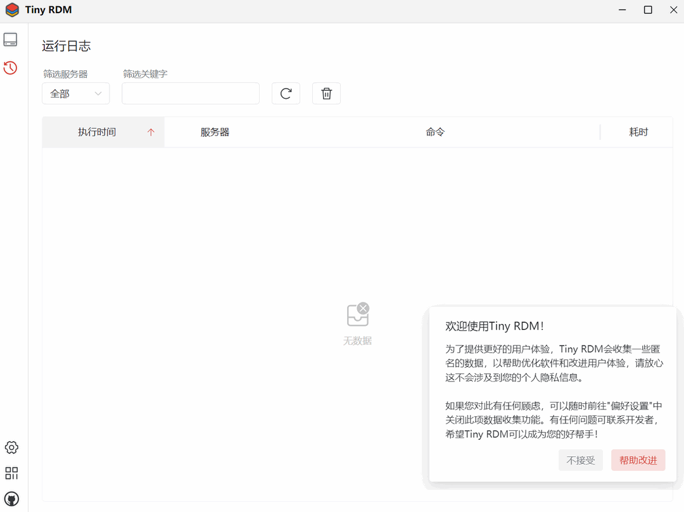Open the QR code icon in sidebar

point(11,473)
